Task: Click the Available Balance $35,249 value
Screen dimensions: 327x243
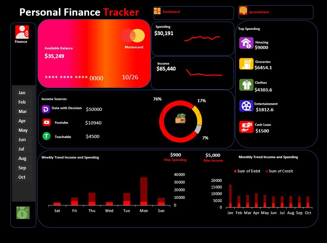Action: pos(54,56)
